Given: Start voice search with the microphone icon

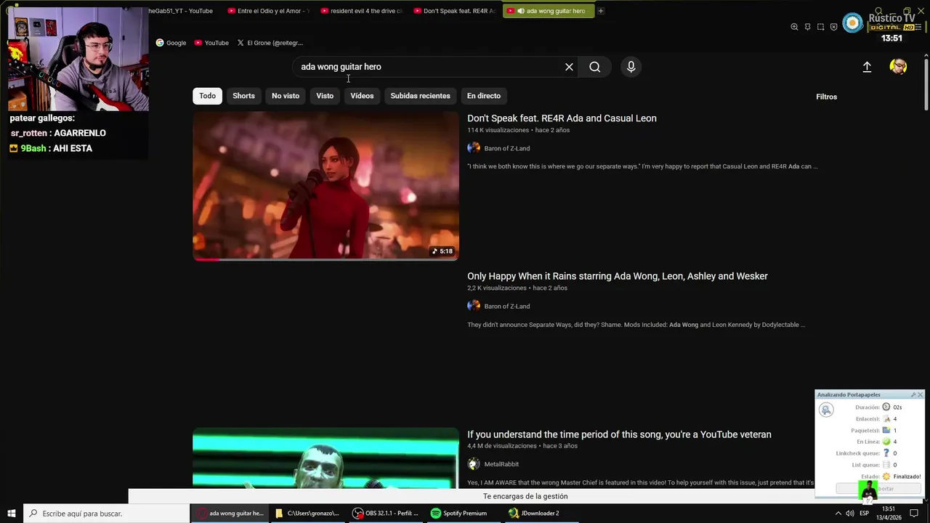Looking at the screenshot, I should click(x=631, y=67).
